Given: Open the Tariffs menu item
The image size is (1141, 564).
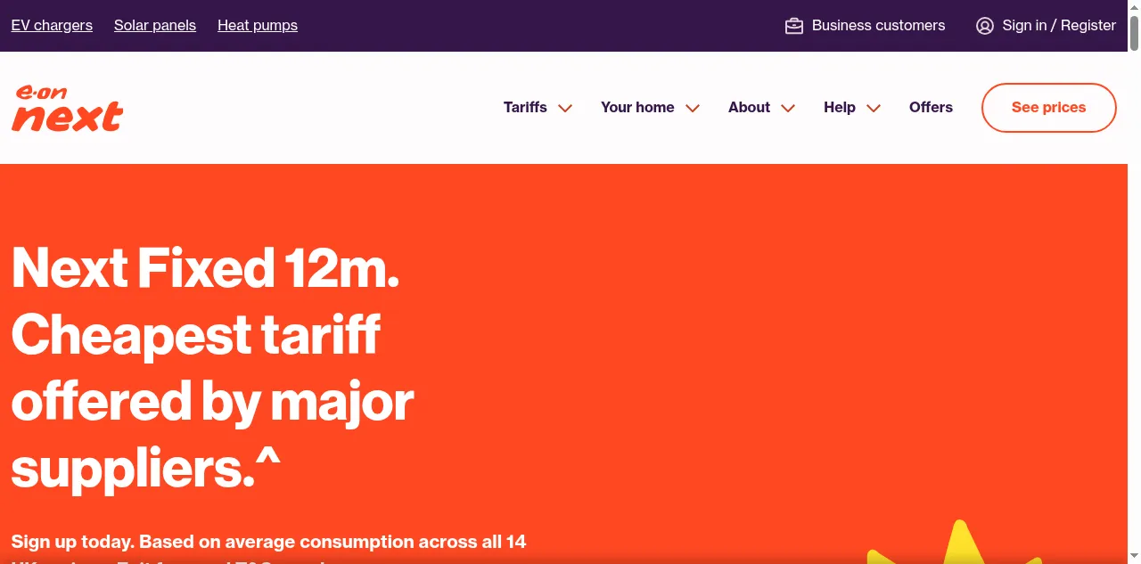Looking at the screenshot, I should (525, 107).
